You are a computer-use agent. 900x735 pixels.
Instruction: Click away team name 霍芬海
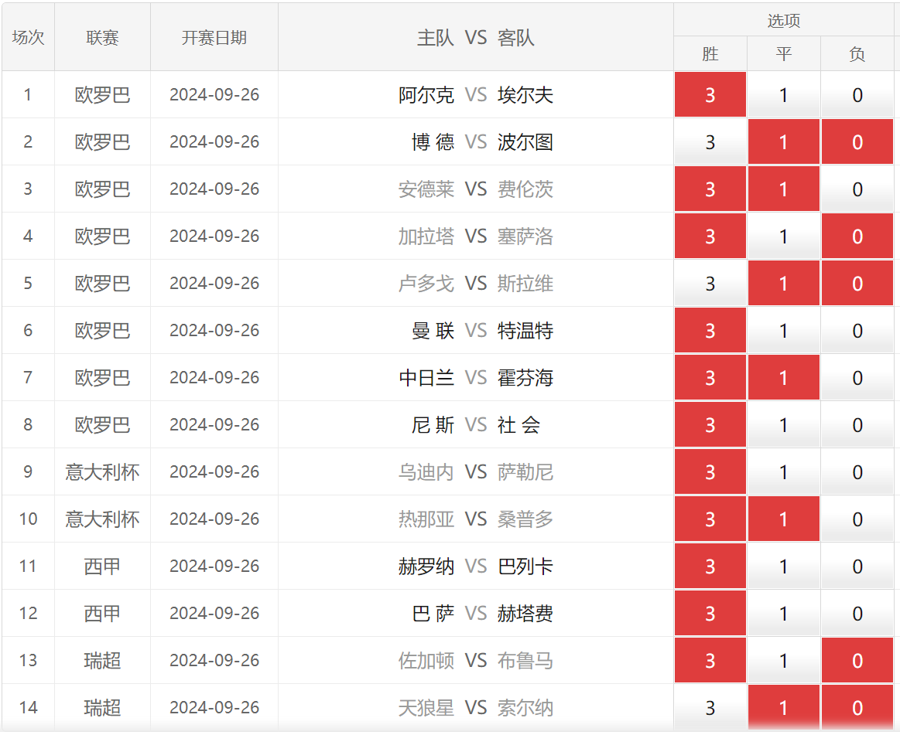click(x=525, y=378)
